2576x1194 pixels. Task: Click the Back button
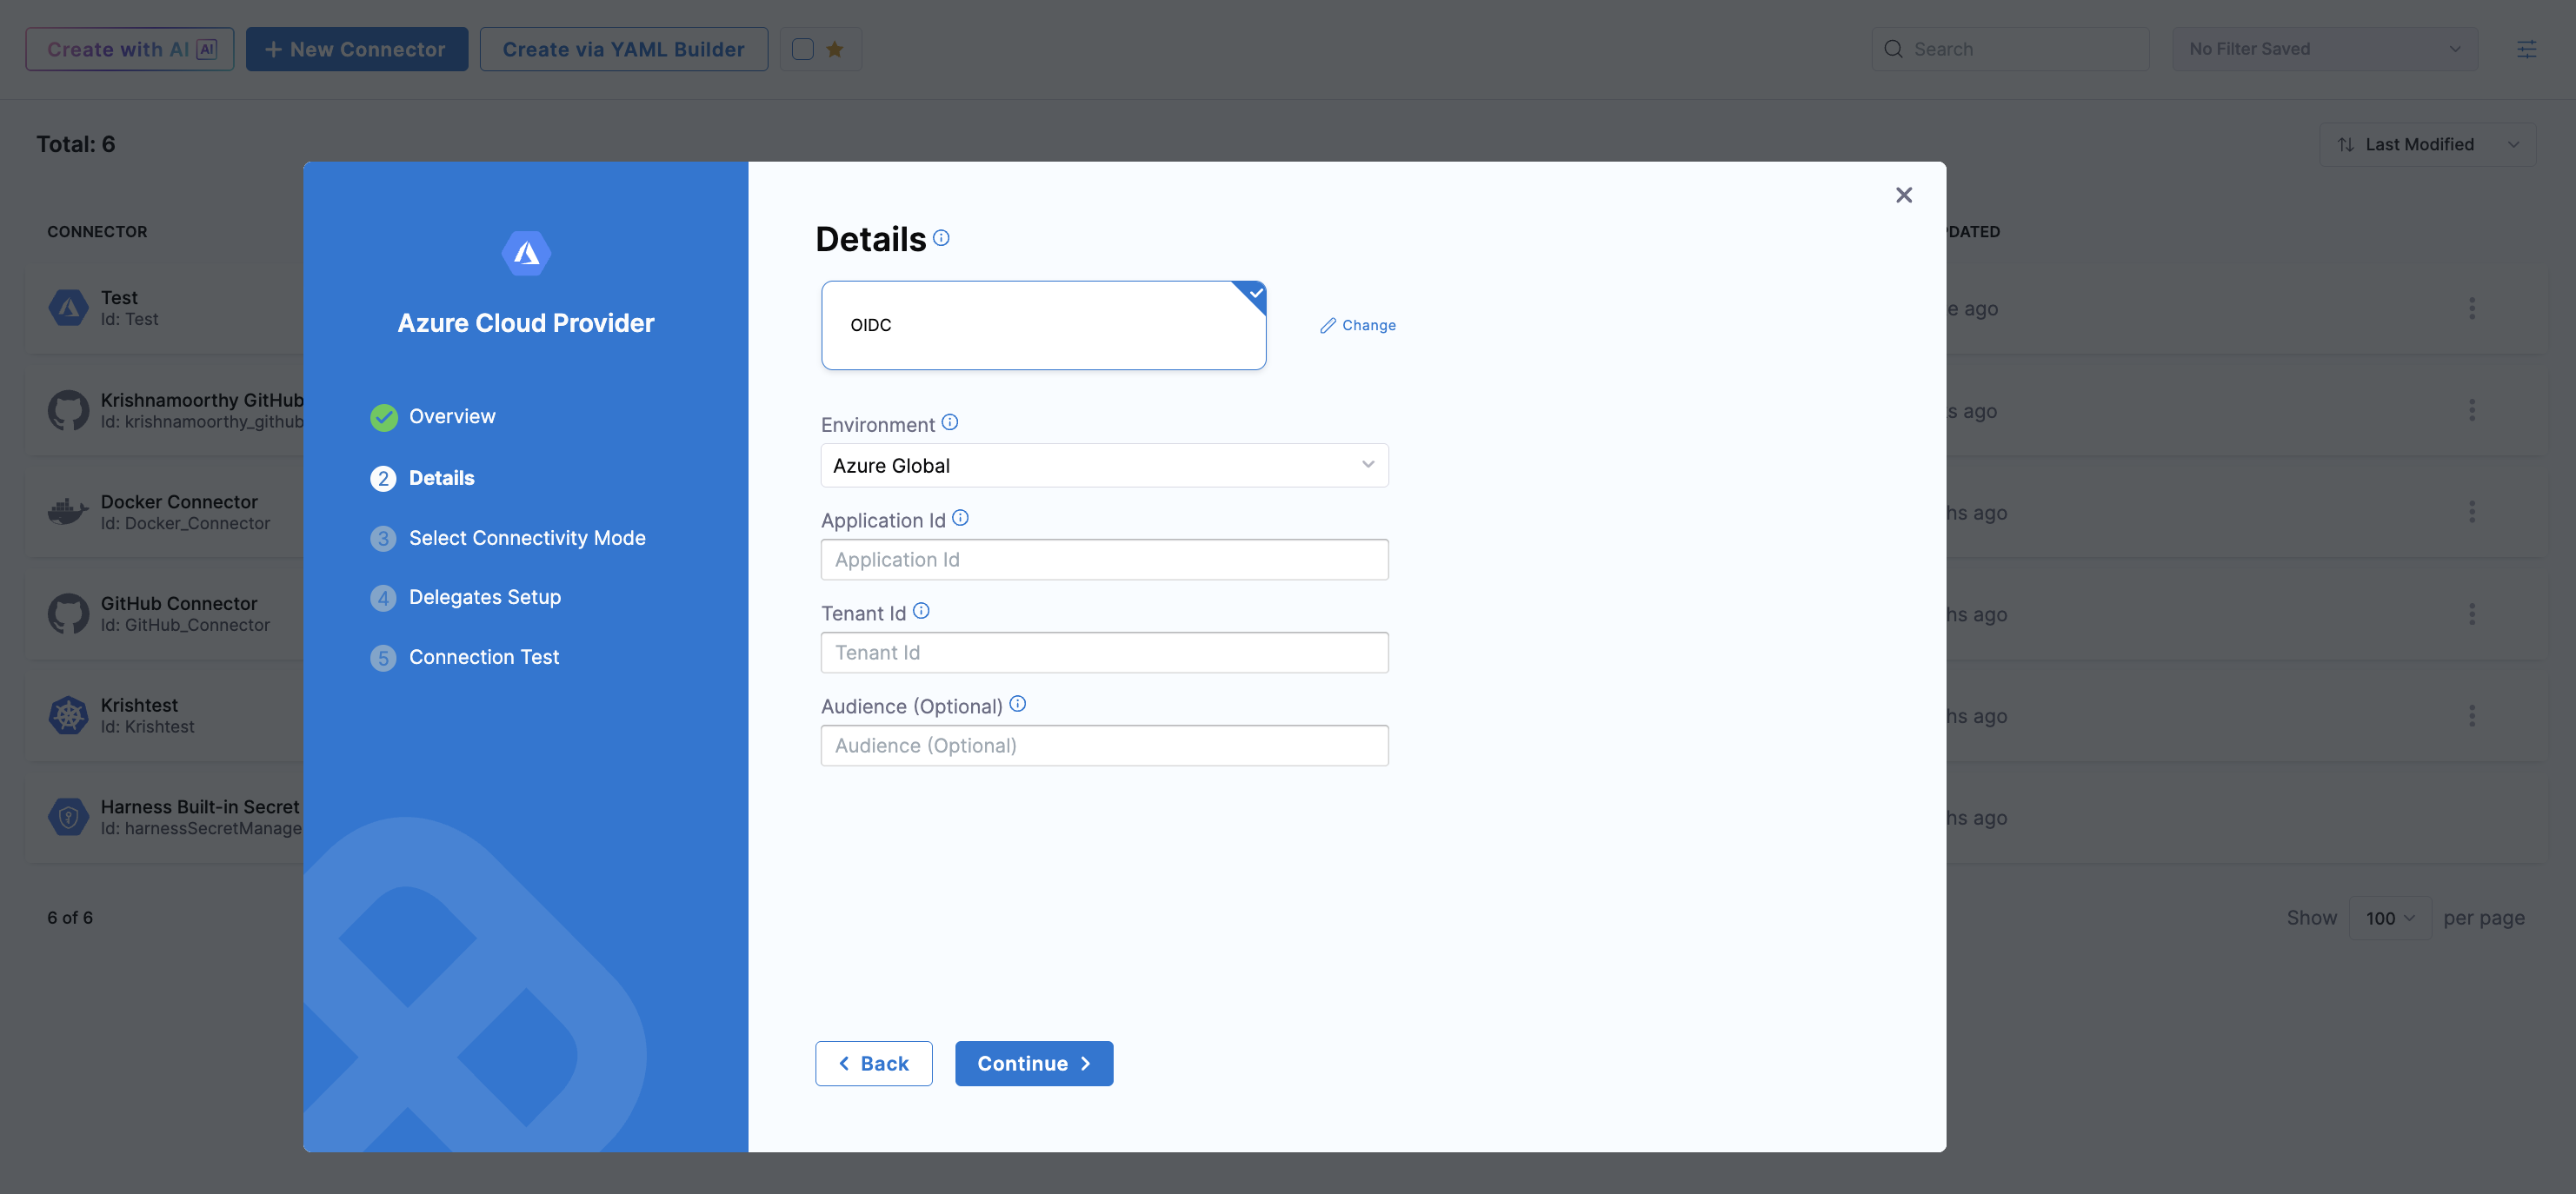873,1065
